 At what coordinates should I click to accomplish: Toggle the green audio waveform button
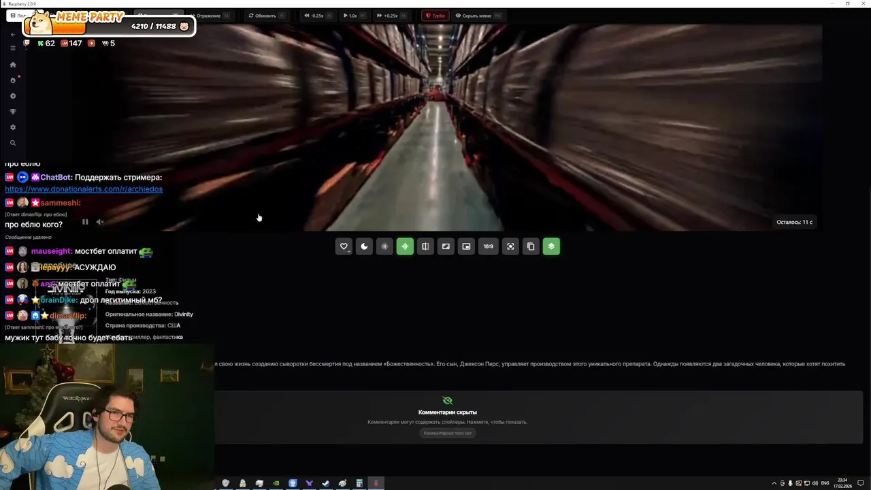(405, 246)
